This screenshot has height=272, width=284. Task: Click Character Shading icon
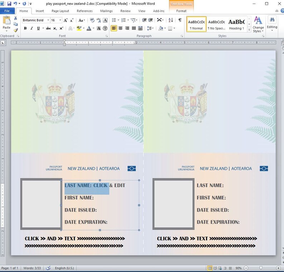(99, 28)
